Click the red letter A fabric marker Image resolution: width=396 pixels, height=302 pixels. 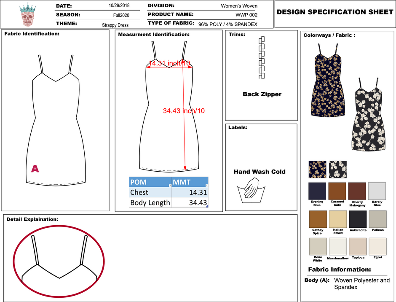[x=35, y=169]
